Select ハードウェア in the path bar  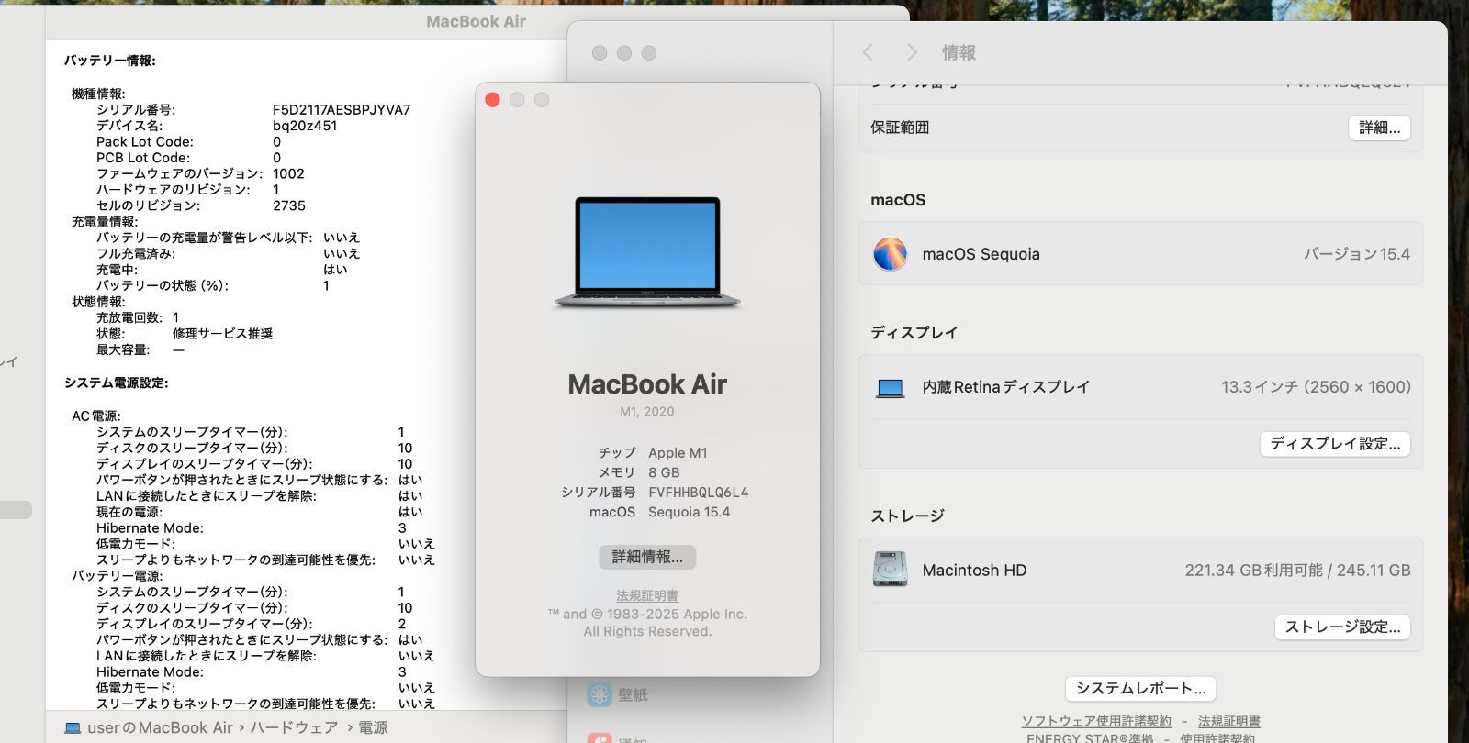click(x=294, y=728)
